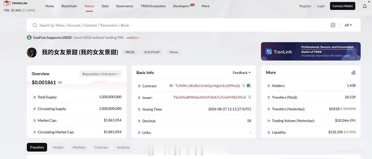
Task: Expand the Feedback dropdown
Action: click(242, 73)
